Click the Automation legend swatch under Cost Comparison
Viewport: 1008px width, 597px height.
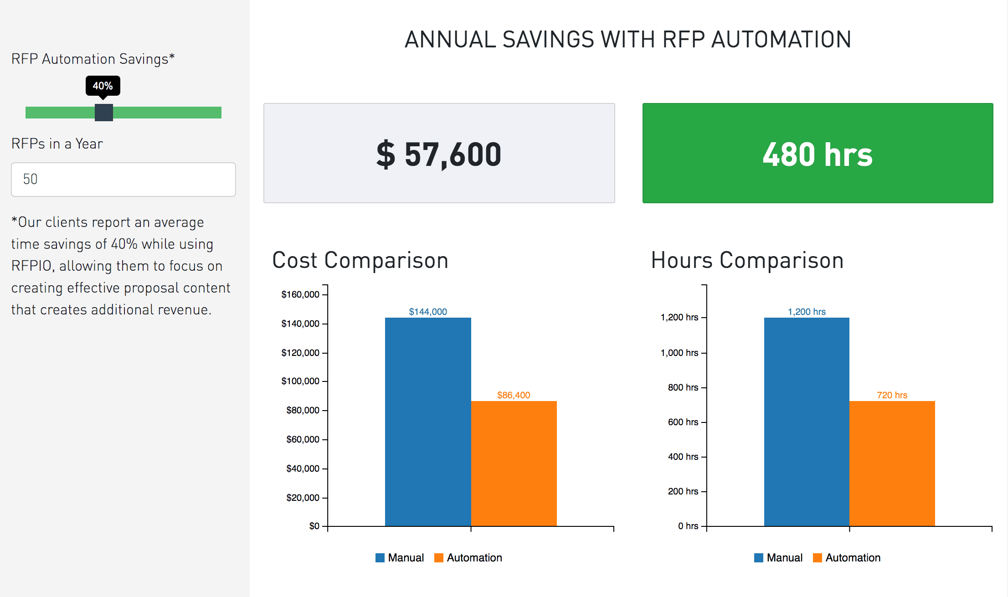click(439, 557)
